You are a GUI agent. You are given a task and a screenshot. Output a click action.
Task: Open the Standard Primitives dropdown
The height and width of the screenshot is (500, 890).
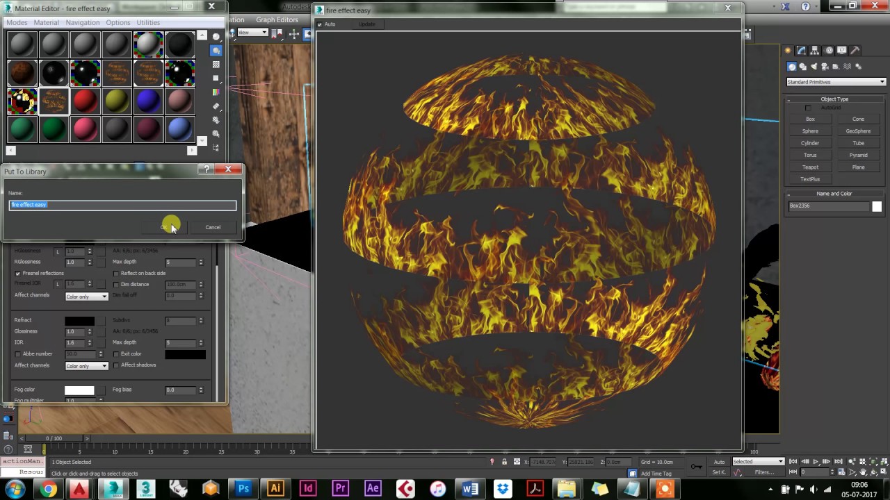pos(836,82)
